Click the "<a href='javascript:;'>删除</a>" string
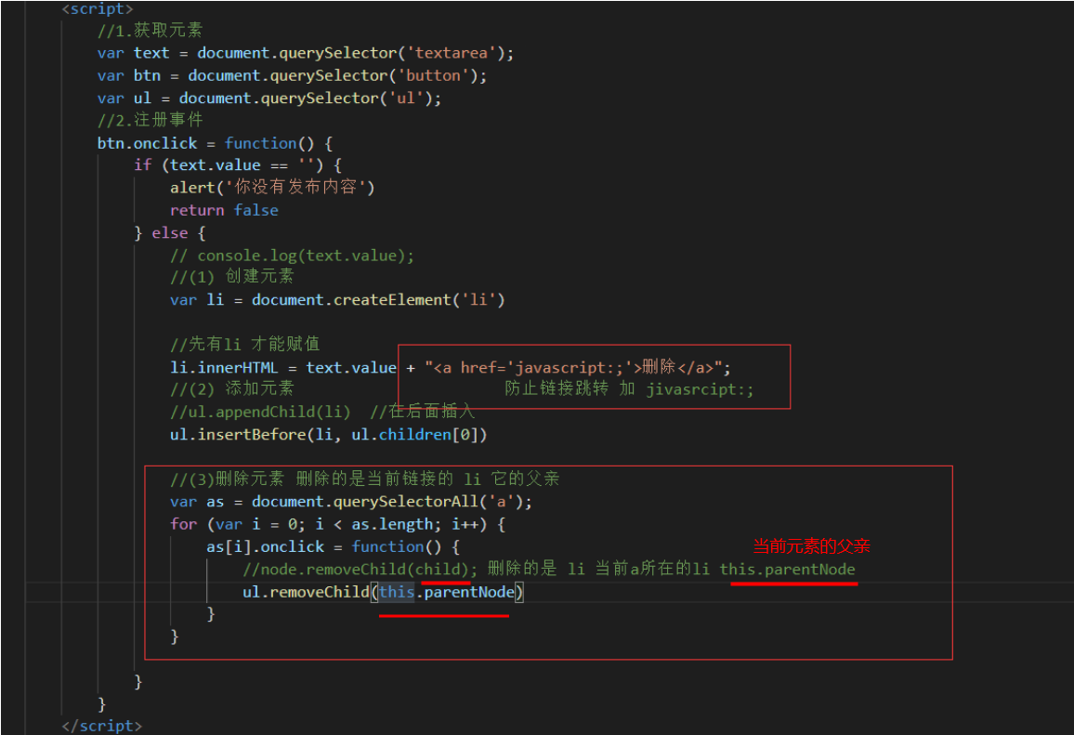 [x=573, y=368]
